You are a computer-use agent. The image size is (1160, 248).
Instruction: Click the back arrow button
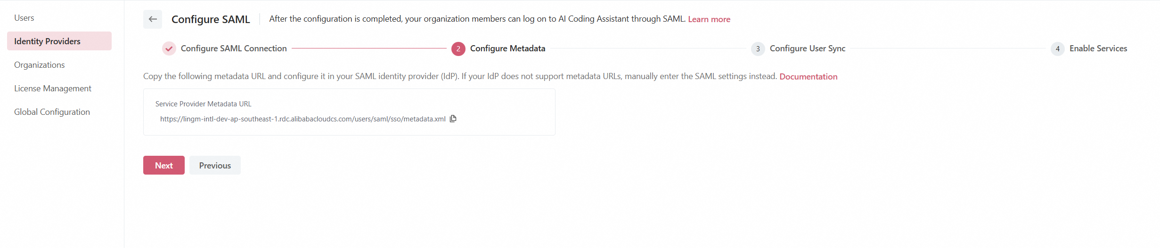pyautogui.click(x=153, y=19)
